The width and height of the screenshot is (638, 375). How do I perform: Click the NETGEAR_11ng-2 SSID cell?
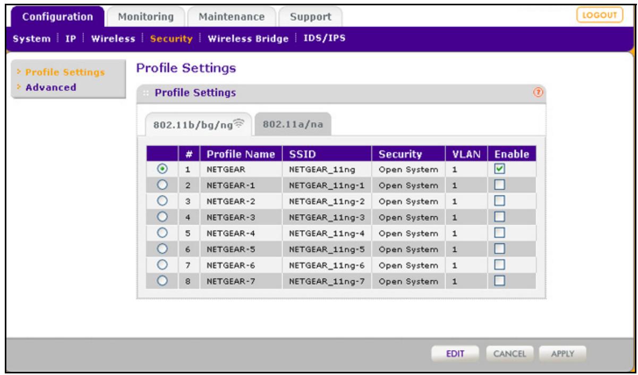click(327, 202)
